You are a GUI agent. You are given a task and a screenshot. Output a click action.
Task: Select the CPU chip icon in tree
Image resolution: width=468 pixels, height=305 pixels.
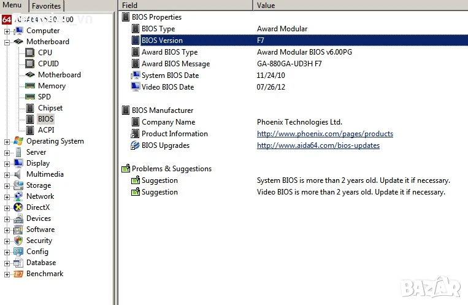point(29,53)
